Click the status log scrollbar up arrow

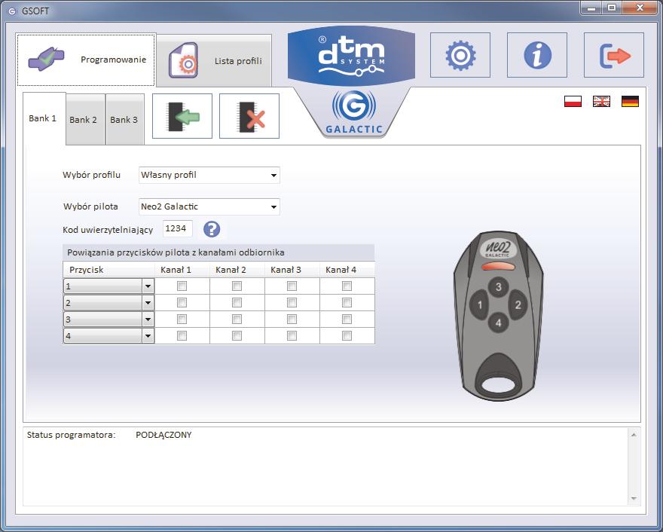(x=634, y=435)
